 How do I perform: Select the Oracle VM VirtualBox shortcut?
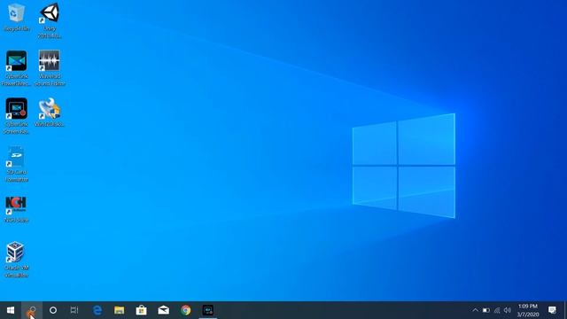[16, 260]
